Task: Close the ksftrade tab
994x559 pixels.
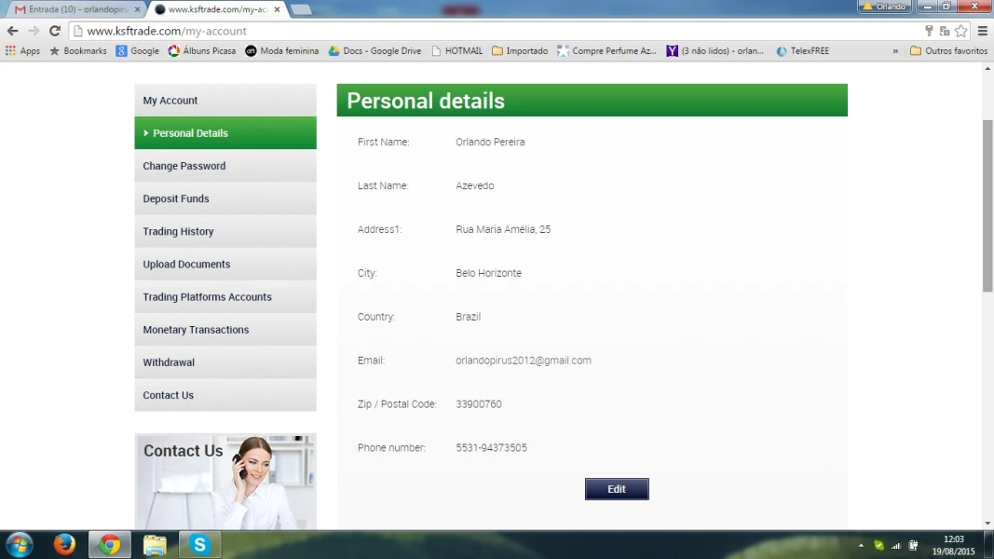Action: (x=277, y=9)
